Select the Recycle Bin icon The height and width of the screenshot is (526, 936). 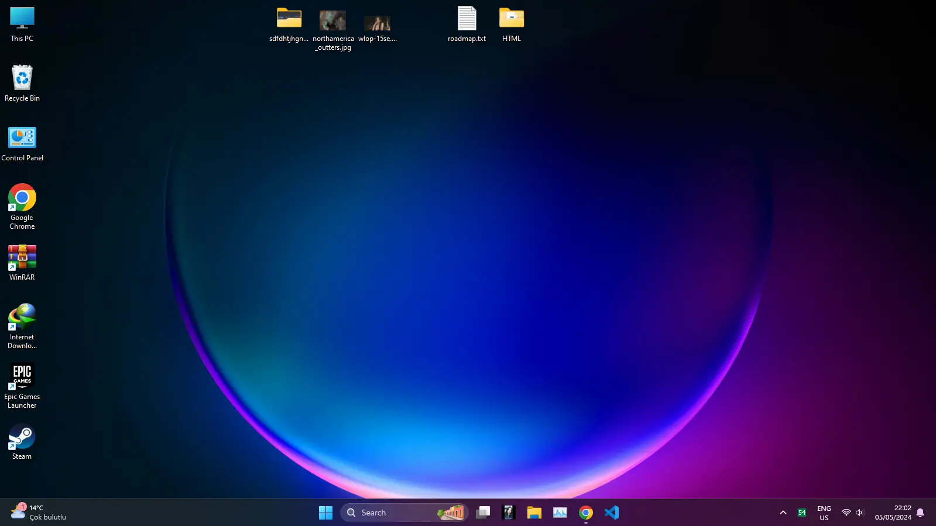(x=22, y=84)
